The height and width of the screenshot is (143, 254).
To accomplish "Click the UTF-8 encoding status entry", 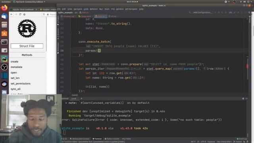I will click(x=203, y=142).
